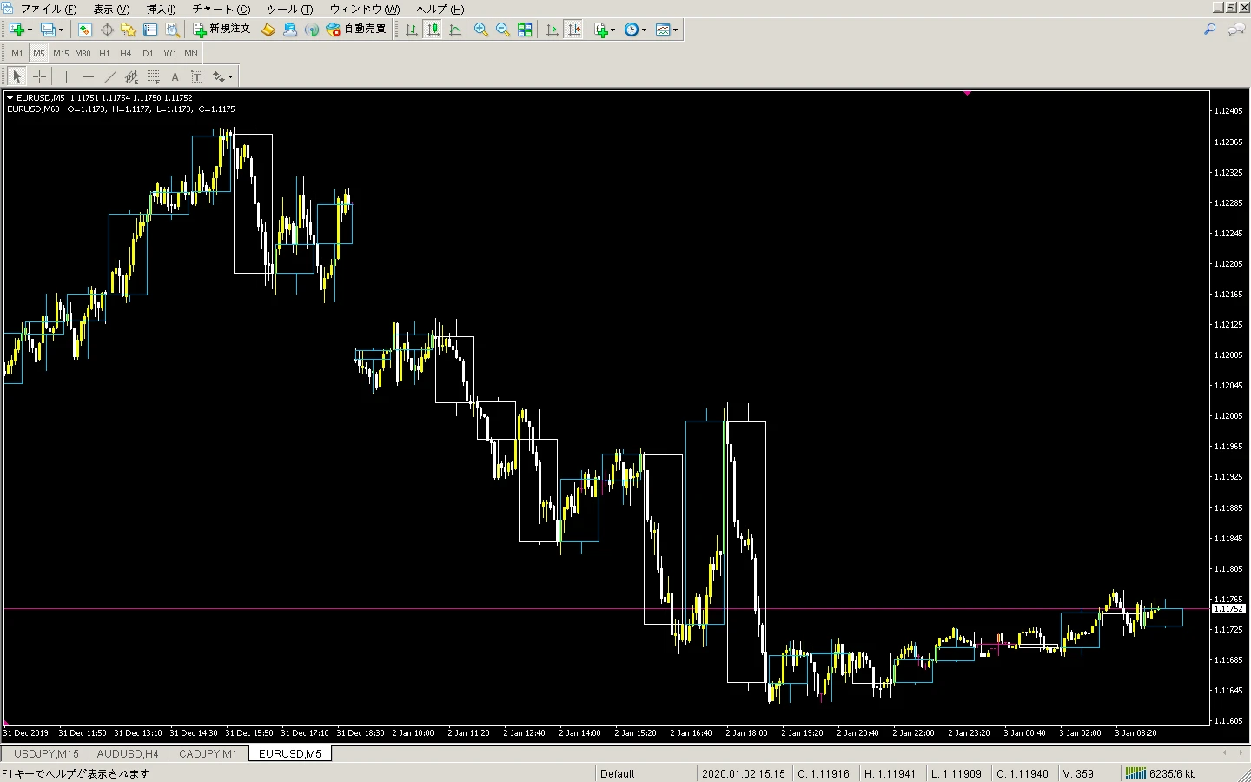Select the crosshair cursor tool
1251x782 pixels.
(39, 76)
